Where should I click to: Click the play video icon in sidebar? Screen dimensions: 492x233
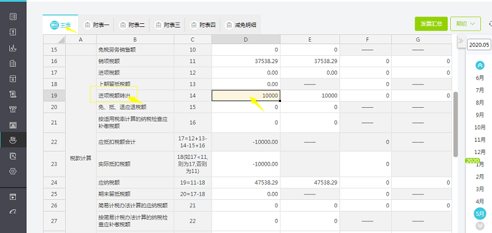[x=13, y=197]
